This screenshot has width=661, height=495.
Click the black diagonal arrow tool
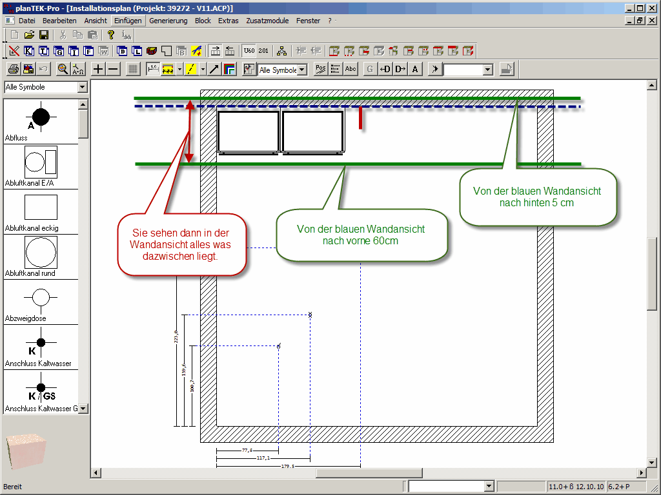click(x=214, y=69)
